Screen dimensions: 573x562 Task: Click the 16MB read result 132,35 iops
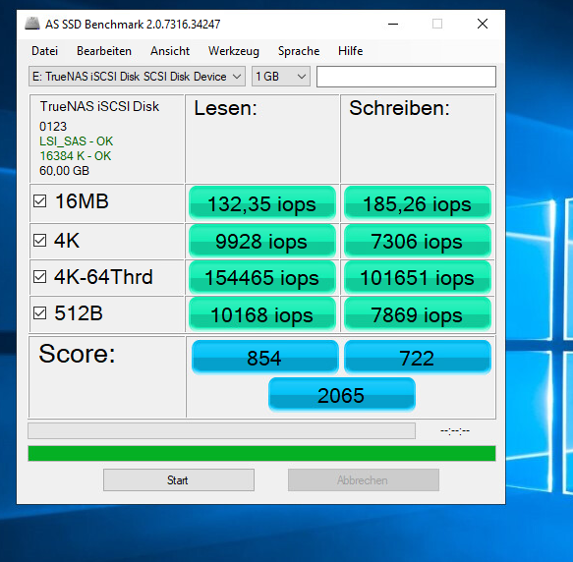coord(262,203)
